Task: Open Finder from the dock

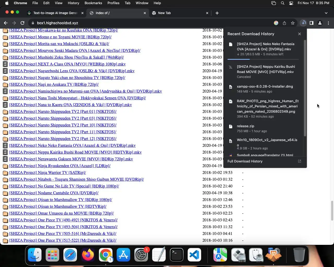Action: click(35, 255)
